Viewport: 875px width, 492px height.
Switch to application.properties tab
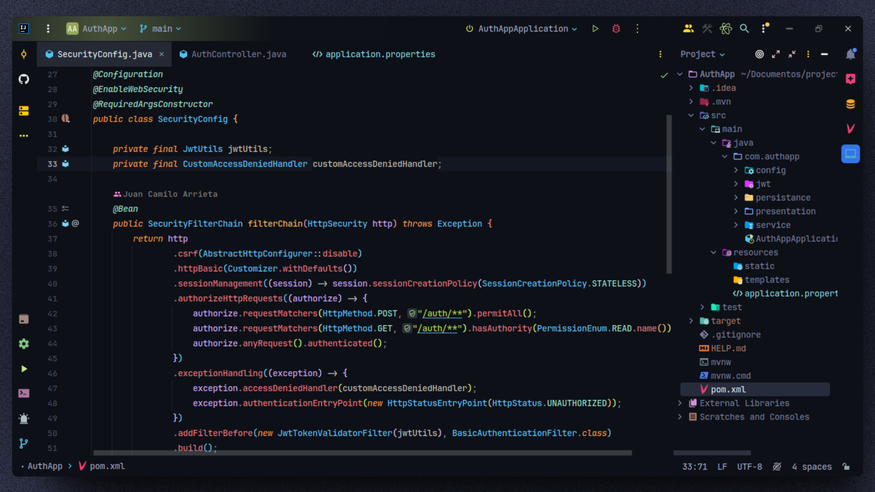[374, 54]
